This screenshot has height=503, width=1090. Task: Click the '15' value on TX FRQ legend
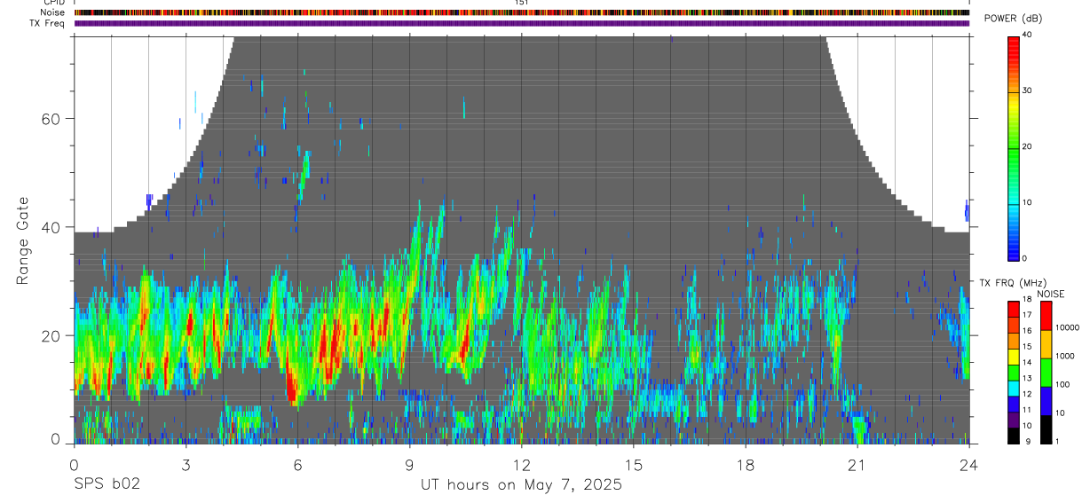(1026, 347)
